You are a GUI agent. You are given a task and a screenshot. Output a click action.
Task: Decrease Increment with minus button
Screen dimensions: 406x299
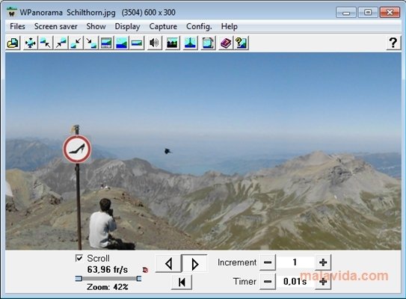pyautogui.click(x=268, y=262)
